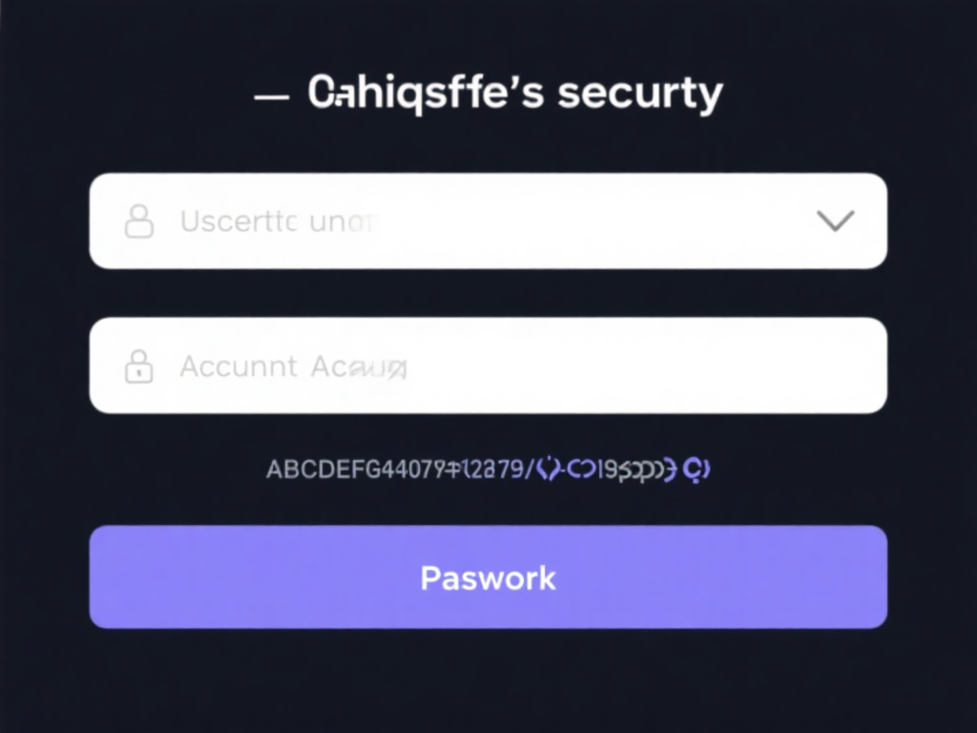Click the padlock icon in Accunnt field
The width and height of the screenshot is (977, 733).
coord(139,366)
